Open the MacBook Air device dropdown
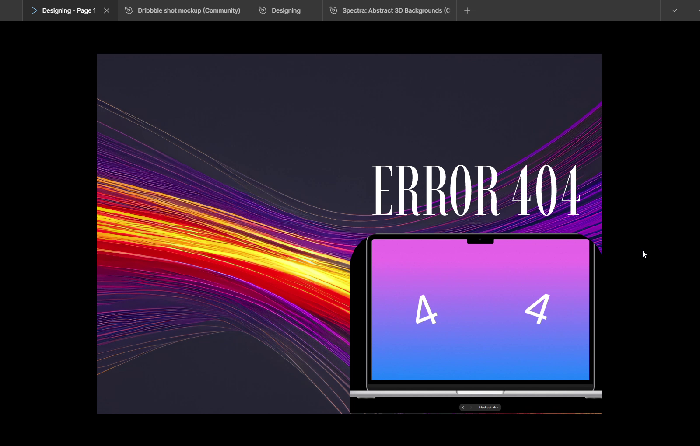Image resolution: width=700 pixels, height=446 pixels. click(489, 408)
